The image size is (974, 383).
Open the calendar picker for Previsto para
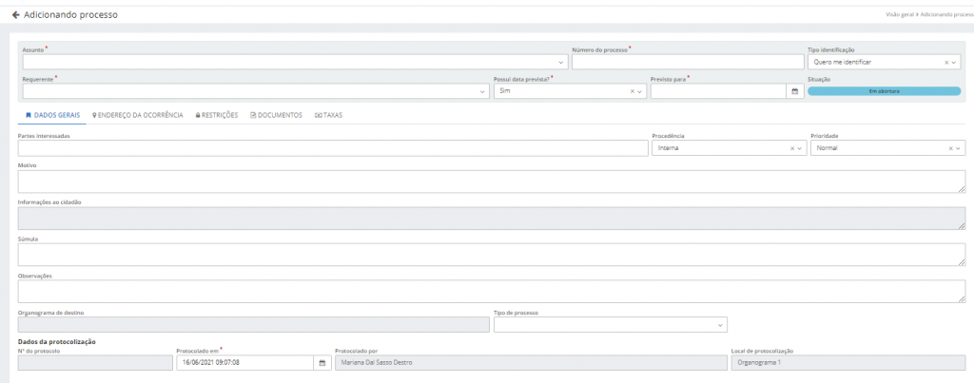(795, 91)
